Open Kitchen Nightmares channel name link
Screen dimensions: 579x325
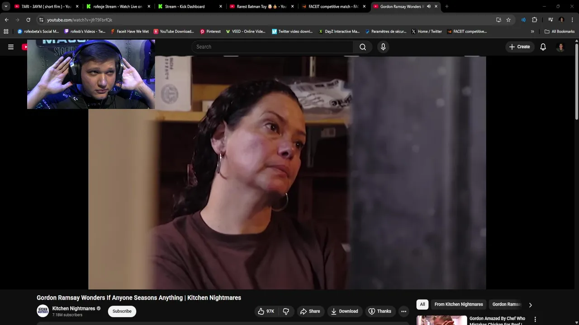pos(74,309)
